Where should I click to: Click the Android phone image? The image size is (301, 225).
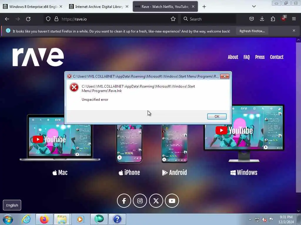click(x=175, y=144)
